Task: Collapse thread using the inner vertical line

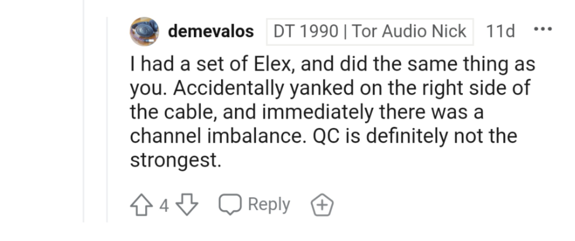Action: click(107, 120)
